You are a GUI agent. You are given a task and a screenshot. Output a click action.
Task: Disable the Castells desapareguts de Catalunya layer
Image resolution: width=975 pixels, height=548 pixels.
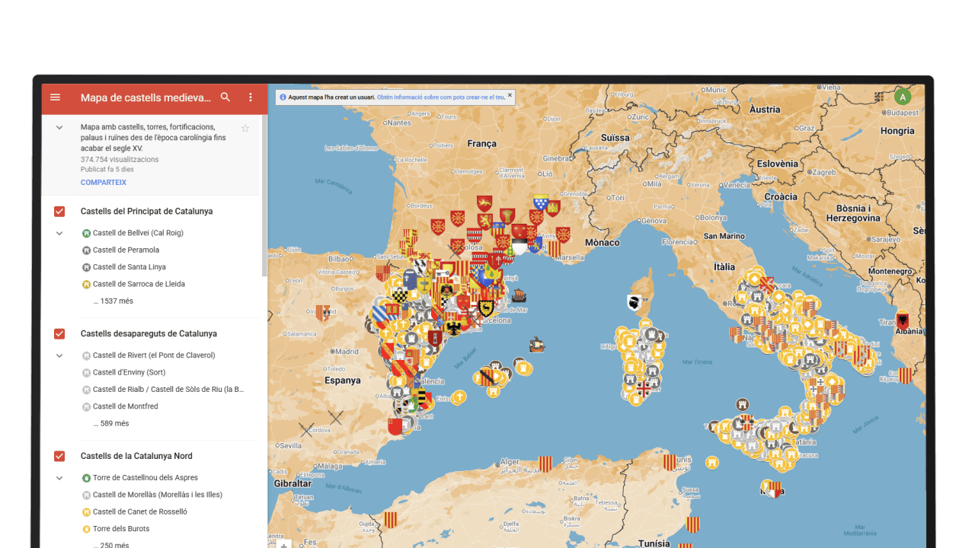[59, 333]
